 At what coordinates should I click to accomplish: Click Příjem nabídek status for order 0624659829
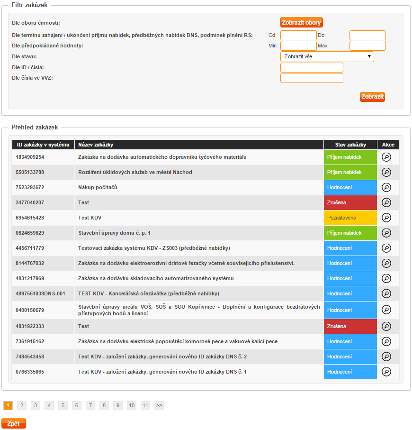(350, 233)
